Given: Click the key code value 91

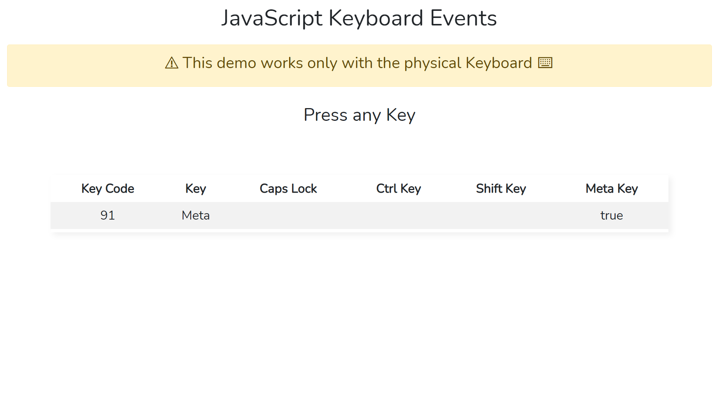Looking at the screenshot, I should 107,215.
